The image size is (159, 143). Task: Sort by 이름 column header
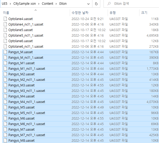point(6,13)
